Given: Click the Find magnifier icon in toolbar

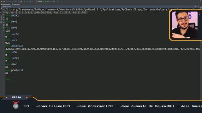Looking at the screenshot, I should click(x=24, y=2).
